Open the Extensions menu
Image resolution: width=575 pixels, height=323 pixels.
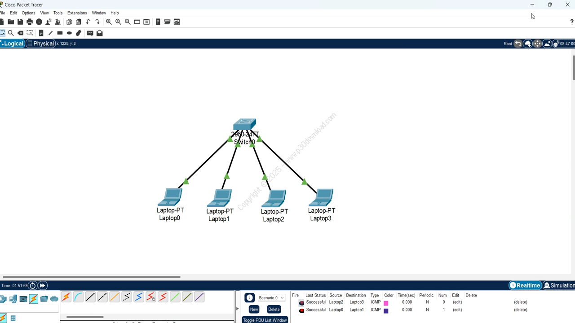pyautogui.click(x=77, y=13)
